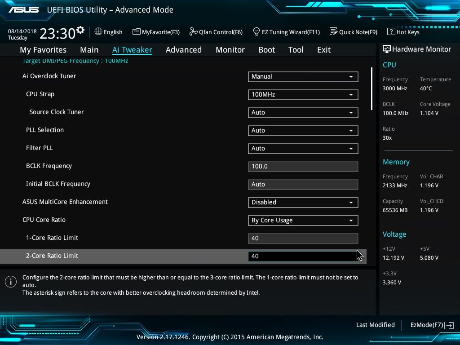This screenshot has height=345, width=460.
Task: Select the CPU Strap label
Action: [40, 94]
